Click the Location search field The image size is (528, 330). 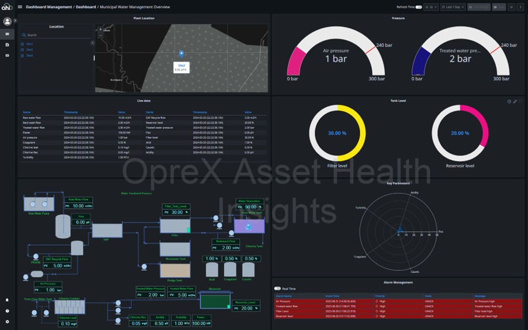[56, 35]
